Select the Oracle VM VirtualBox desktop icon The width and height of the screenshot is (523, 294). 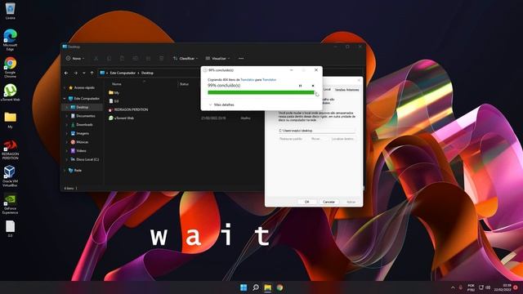click(10, 176)
